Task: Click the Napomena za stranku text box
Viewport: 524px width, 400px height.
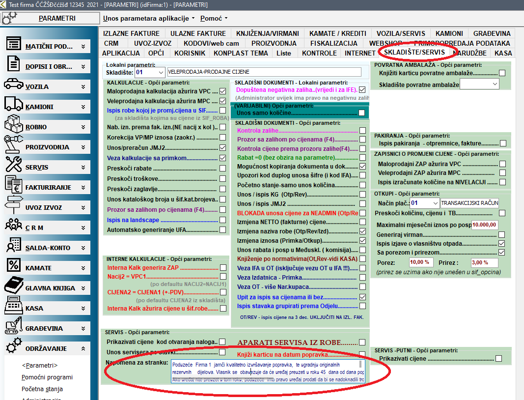Action: 268,371
